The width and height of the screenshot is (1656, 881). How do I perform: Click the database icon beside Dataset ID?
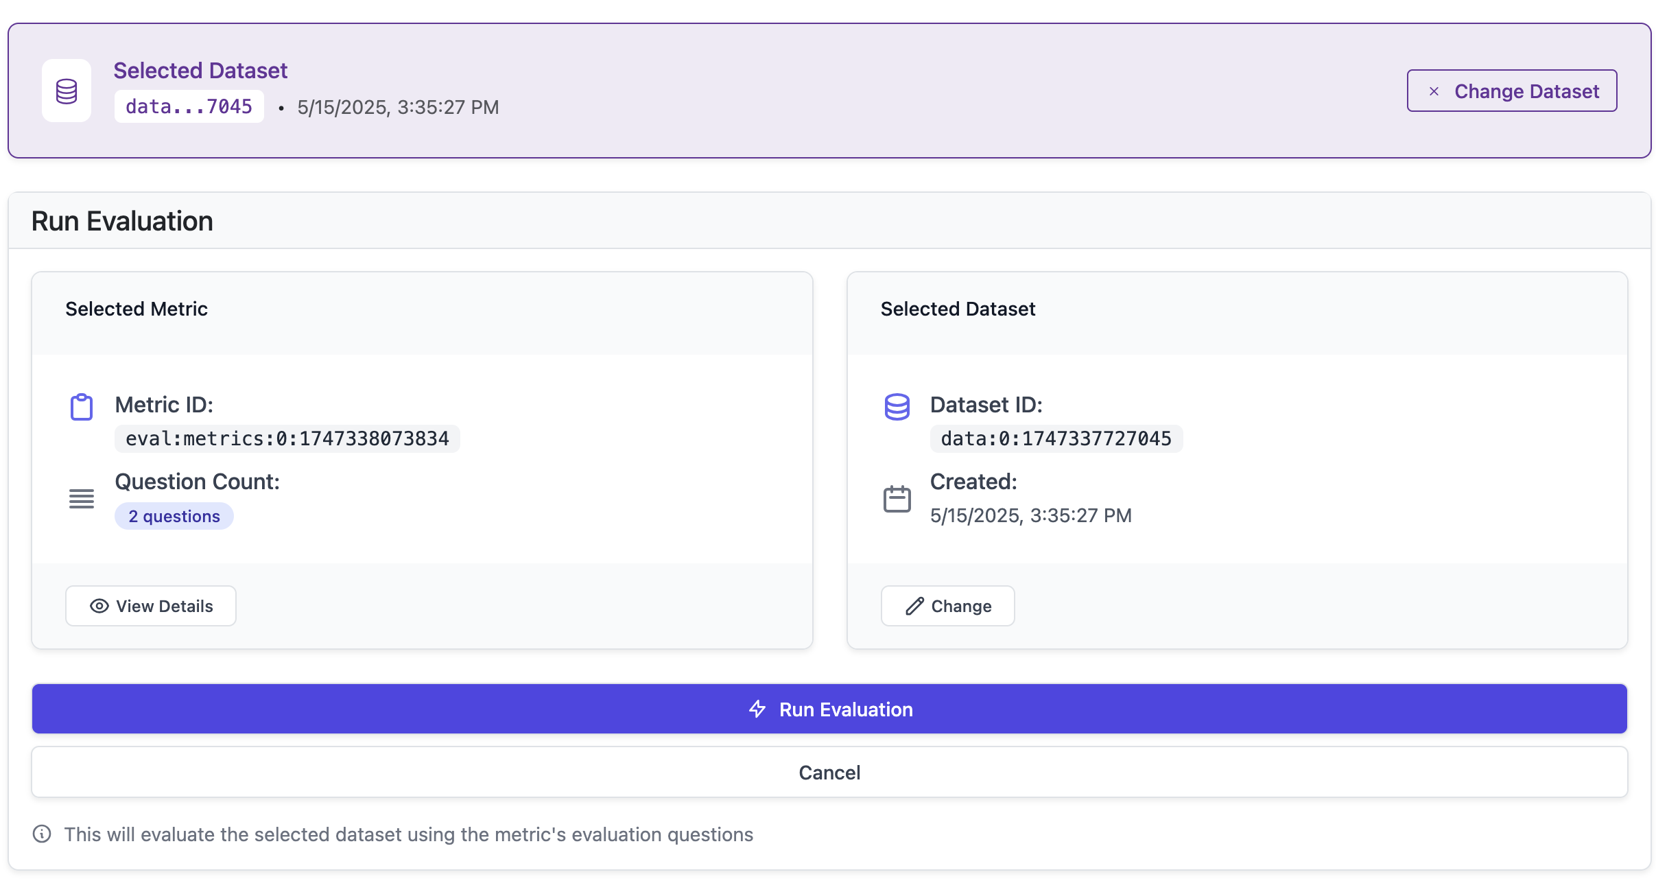[897, 407]
